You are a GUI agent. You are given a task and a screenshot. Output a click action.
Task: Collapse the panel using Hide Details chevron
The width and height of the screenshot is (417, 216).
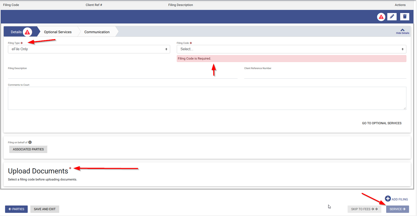402,30
